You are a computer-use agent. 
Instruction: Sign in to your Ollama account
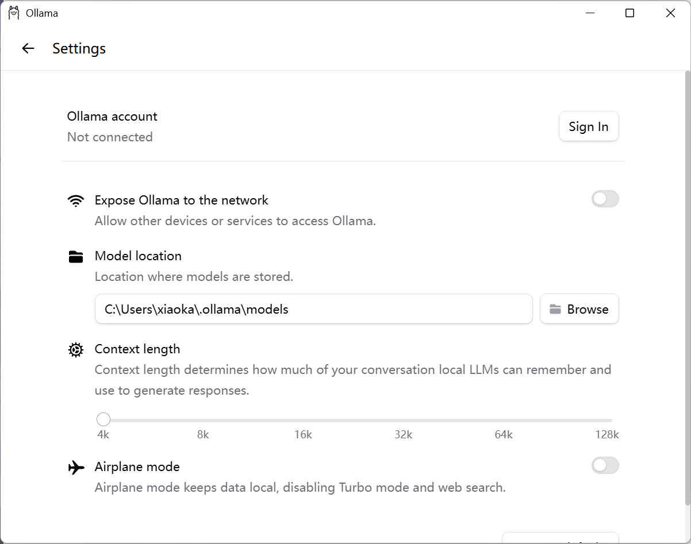[x=589, y=126]
